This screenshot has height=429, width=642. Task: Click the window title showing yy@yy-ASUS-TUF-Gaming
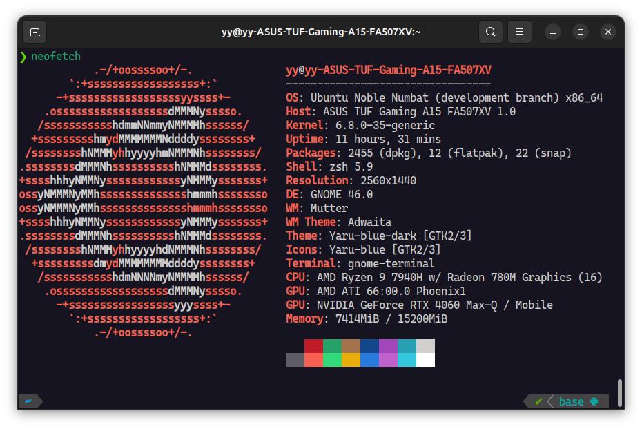[x=321, y=32]
